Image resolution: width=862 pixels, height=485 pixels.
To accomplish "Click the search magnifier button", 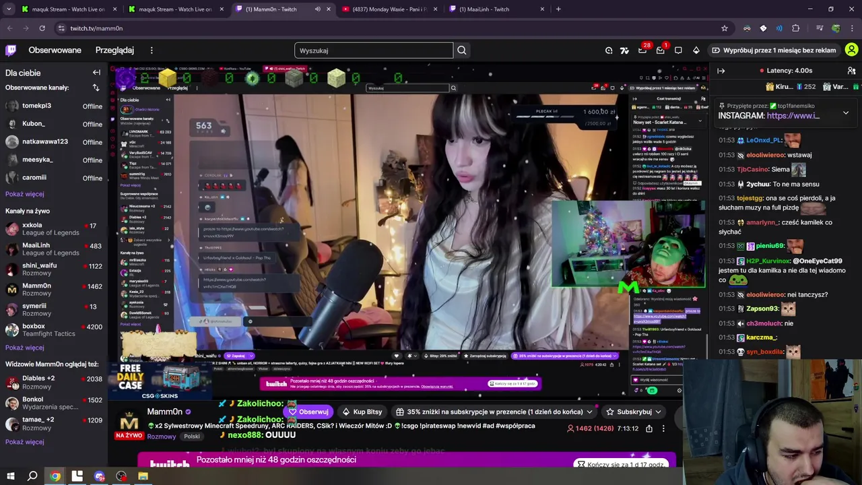I will coord(462,50).
